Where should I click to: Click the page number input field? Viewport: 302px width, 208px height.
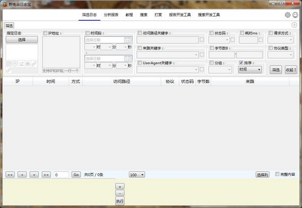click(61, 174)
